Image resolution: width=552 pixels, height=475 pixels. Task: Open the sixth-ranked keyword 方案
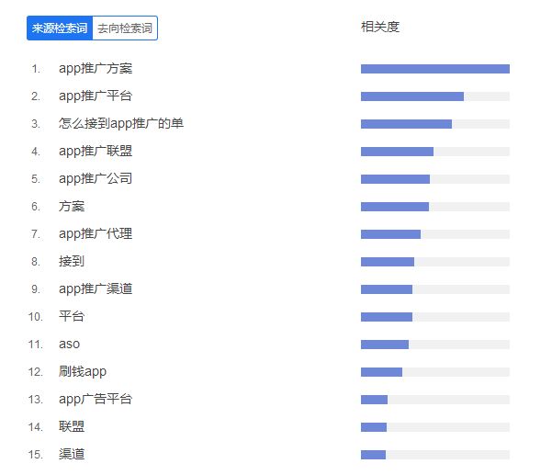[72, 207]
